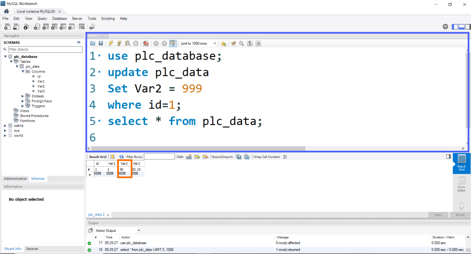This screenshot has width=471, height=254.
Task: Open a SQL script file in the editor
Action: pyautogui.click(x=93, y=43)
